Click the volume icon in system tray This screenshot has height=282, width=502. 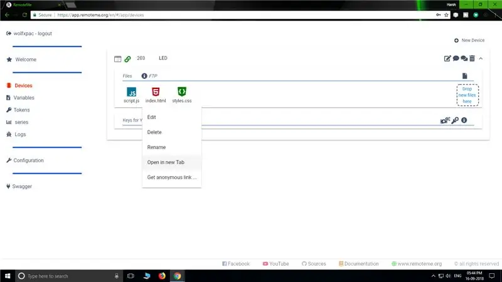pyautogui.click(x=449, y=276)
